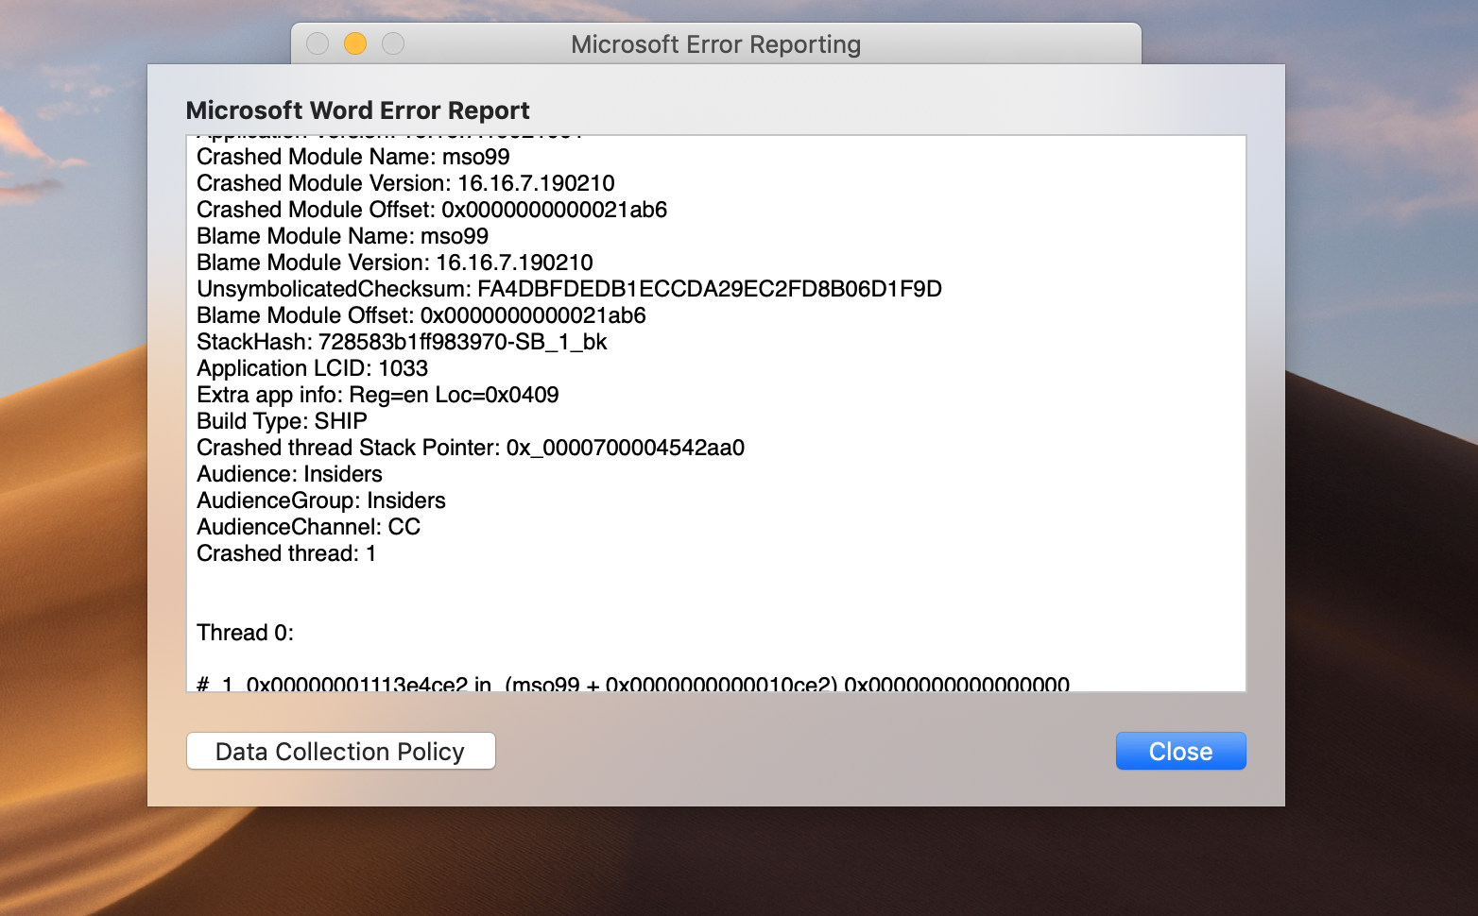Click the Close button
The height and width of the screenshot is (916, 1478).
click(x=1180, y=751)
